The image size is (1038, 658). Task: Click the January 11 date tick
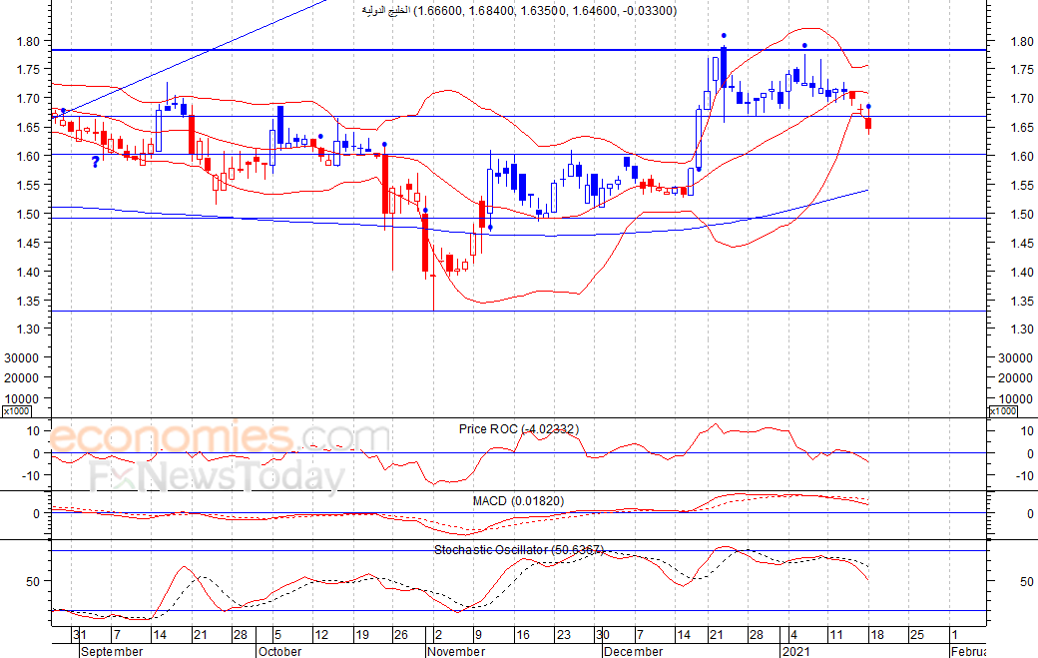point(836,635)
